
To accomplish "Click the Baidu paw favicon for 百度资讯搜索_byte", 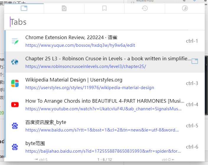I will click(x=15, y=126).
